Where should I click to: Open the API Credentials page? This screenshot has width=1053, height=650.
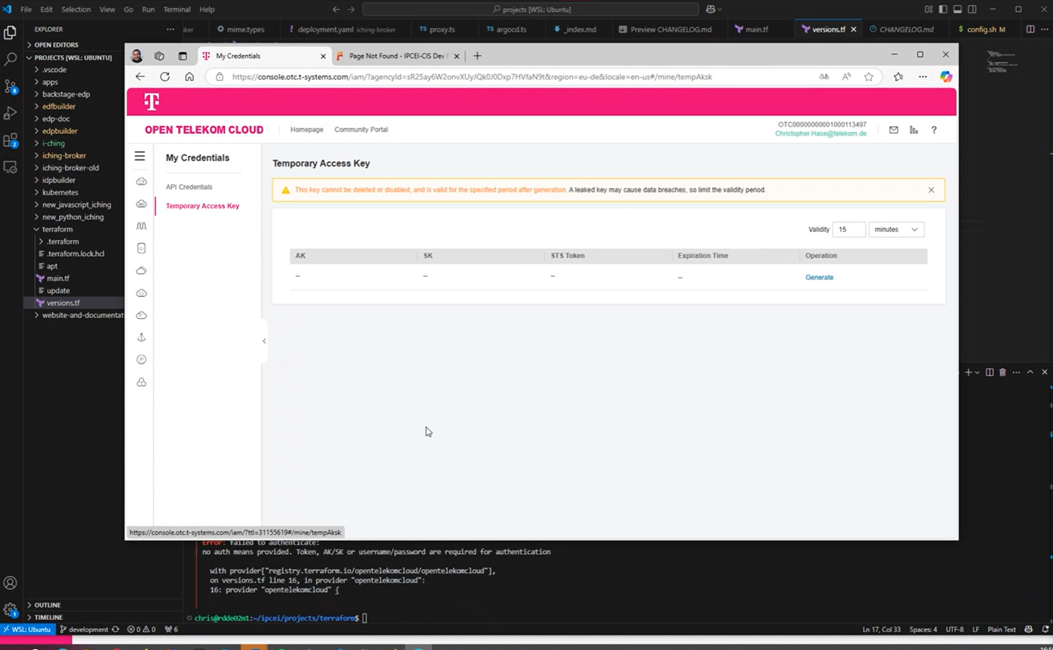click(x=189, y=187)
